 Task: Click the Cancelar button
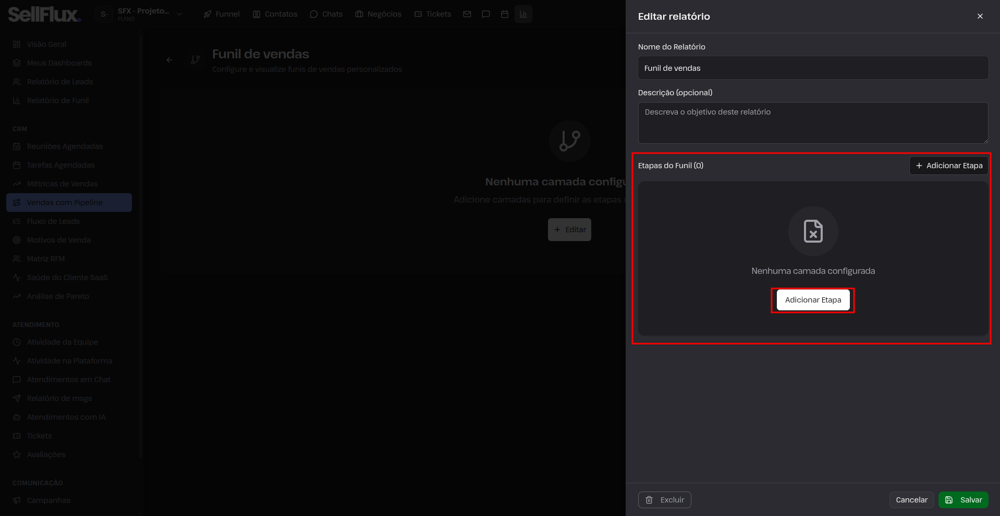point(911,500)
